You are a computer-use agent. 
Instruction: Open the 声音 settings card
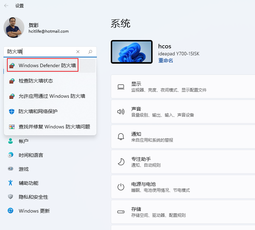tap(183, 112)
